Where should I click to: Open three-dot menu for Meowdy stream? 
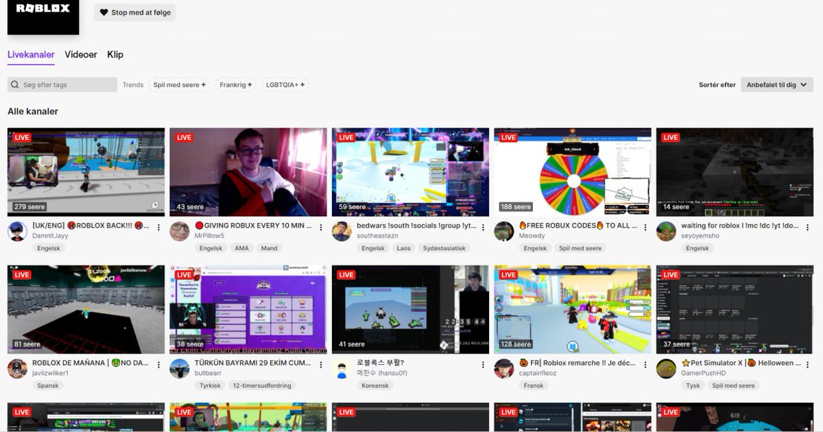pos(645,228)
